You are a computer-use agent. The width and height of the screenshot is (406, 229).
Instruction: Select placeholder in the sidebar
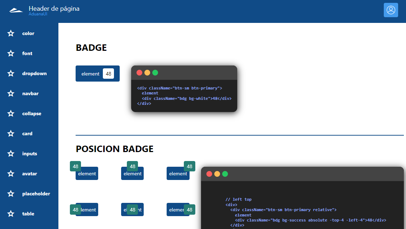(x=36, y=194)
